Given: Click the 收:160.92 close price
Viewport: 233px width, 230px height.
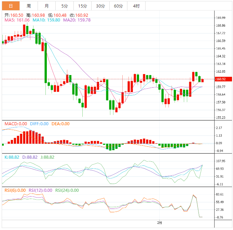Looking at the screenshot, I should coord(79,15).
